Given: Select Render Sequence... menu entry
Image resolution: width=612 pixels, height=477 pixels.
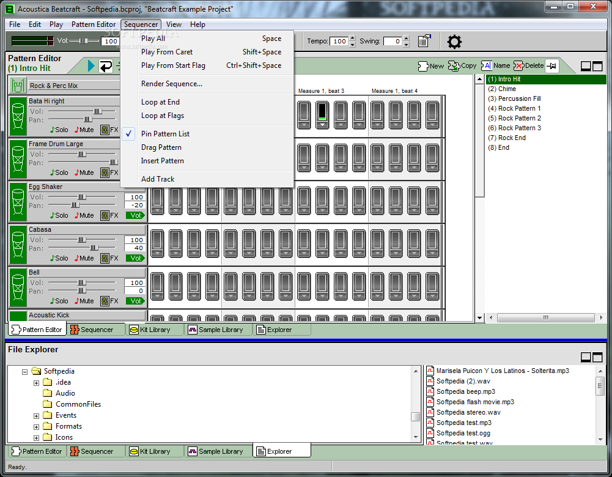Looking at the screenshot, I should pos(207,84).
